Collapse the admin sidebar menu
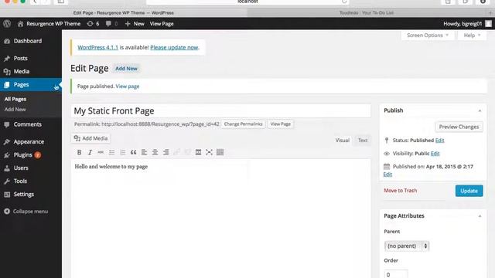 point(26,212)
